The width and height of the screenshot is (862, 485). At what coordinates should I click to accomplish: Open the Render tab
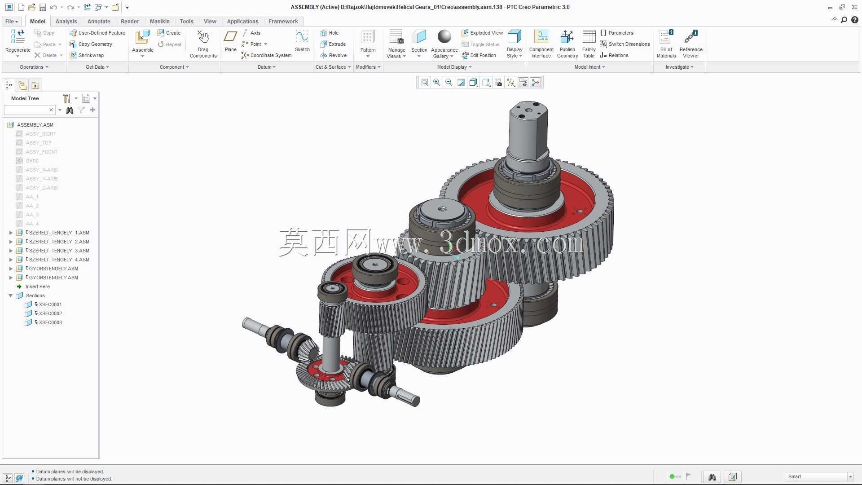(130, 22)
